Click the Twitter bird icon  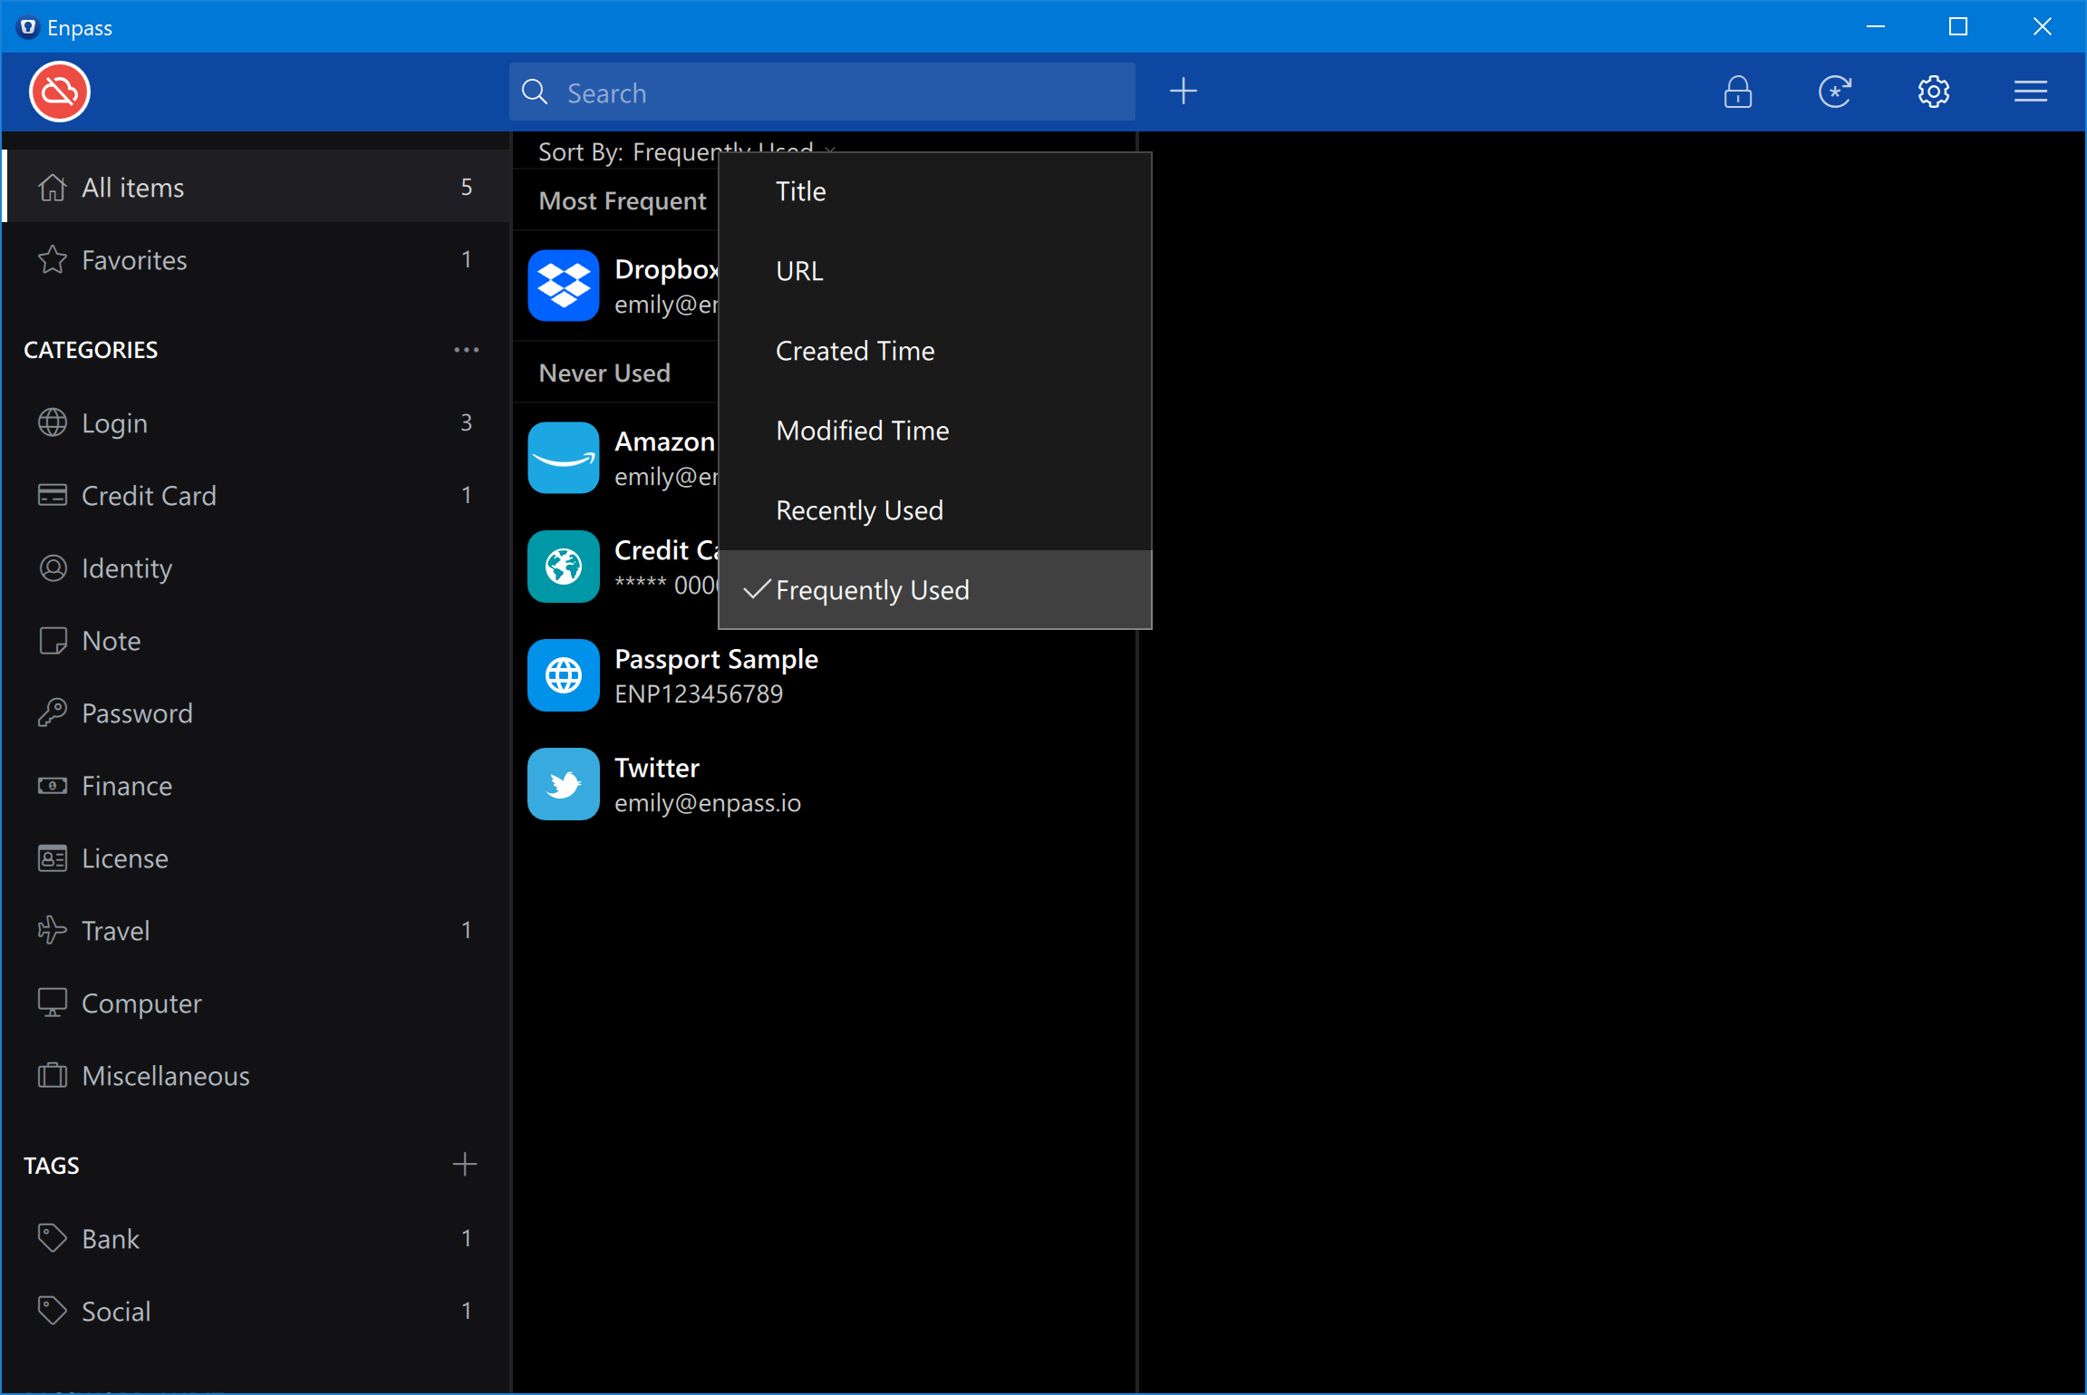coord(564,784)
